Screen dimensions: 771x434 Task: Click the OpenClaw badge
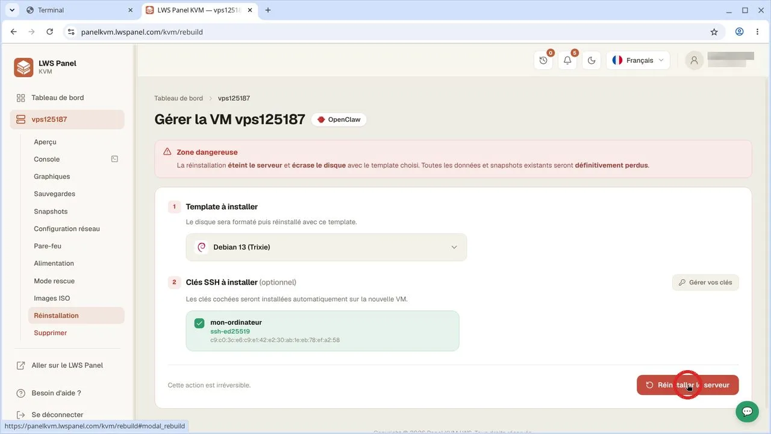pos(339,119)
